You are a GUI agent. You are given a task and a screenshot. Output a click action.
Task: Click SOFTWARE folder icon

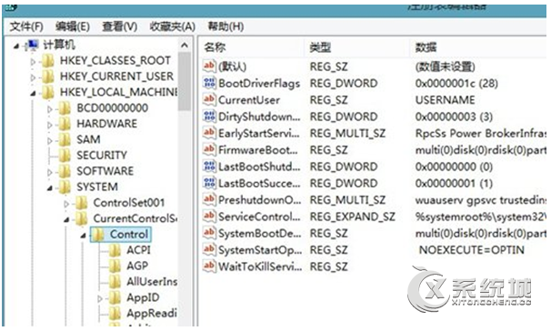pos(65,172)
